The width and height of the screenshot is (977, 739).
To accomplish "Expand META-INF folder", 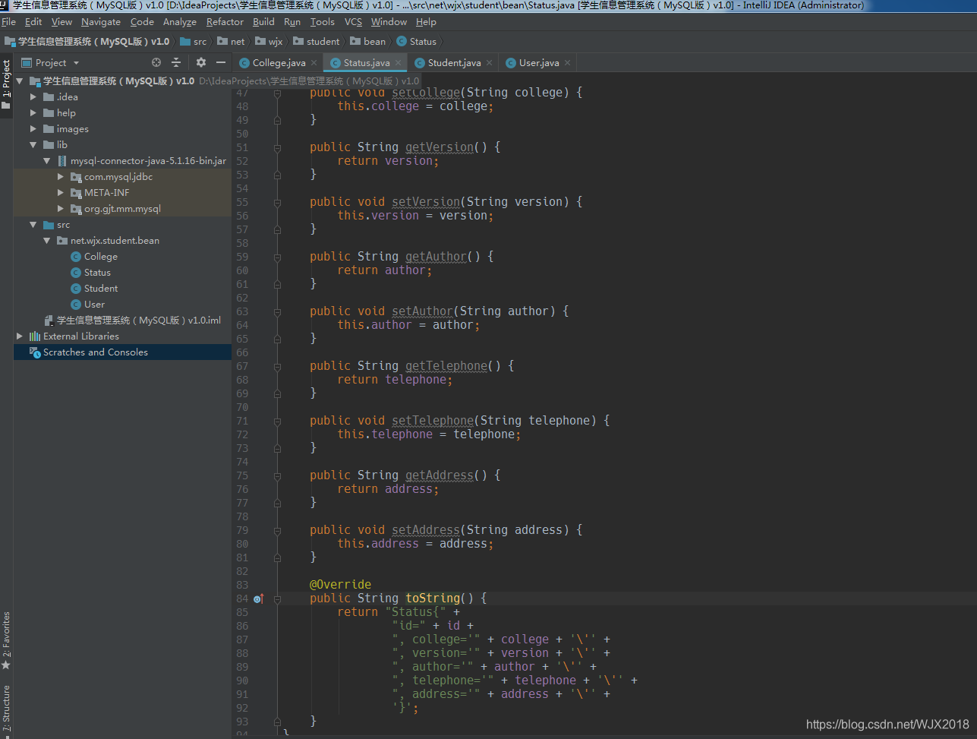I will point(61,193).
